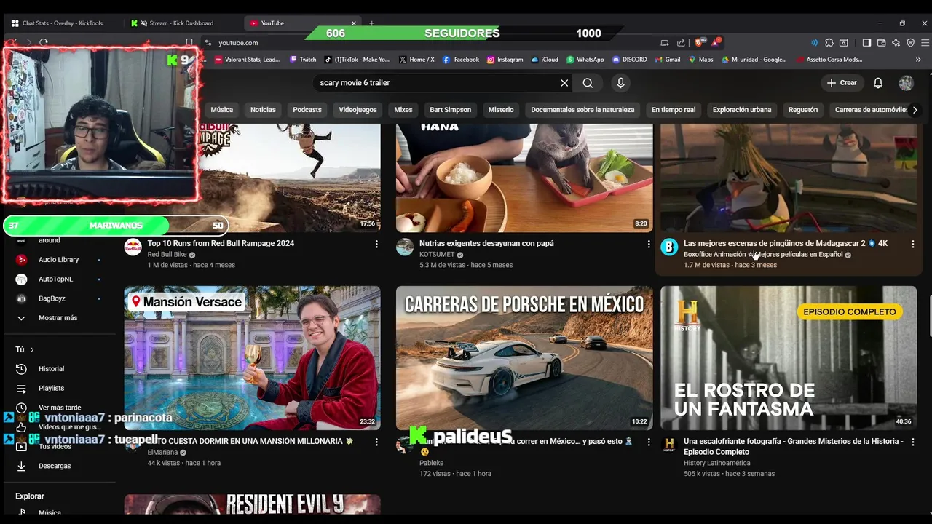Open options menu for Red Bull Rampage video
932x524 pixels.
coord(376,244)
